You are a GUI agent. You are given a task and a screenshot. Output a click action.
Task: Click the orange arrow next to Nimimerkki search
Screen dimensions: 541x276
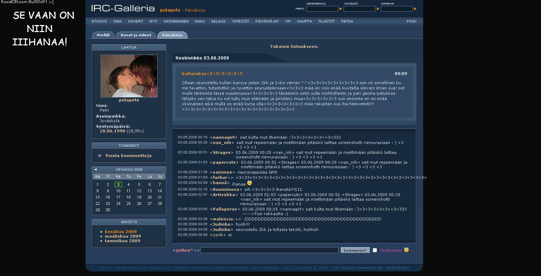pos(340,9)
